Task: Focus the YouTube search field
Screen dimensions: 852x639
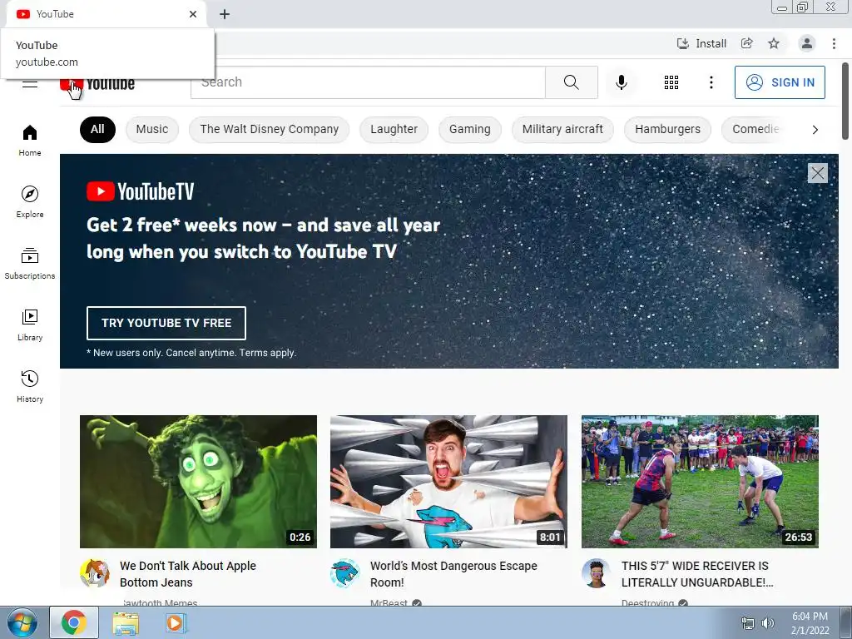Action: coord(368,82)
